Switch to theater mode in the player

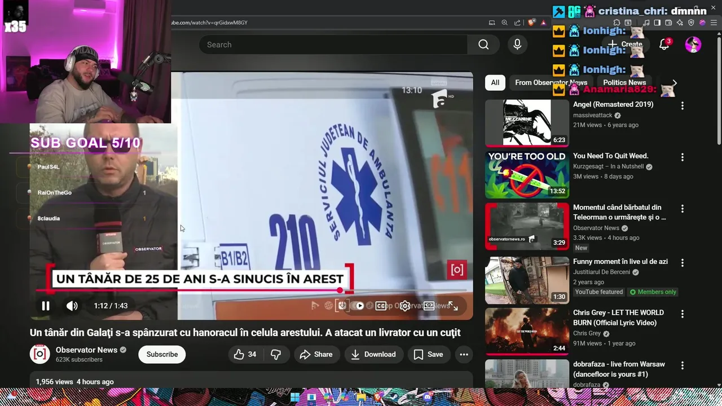point(429,306)
